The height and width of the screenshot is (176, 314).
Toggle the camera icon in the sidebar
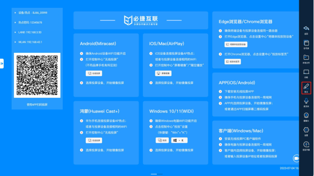[x=306, y=117]
